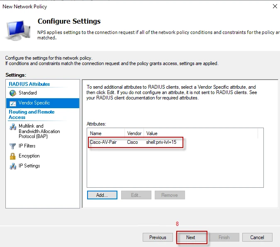The height and width of the screenshot is (247, 280).
Task: Sort attributes by Name column header
Action: pyautogui.click(x=105, y=133)
